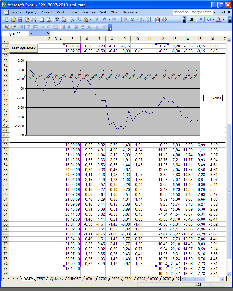
Task: Select the scroll bar control icon
Action: 76,27
